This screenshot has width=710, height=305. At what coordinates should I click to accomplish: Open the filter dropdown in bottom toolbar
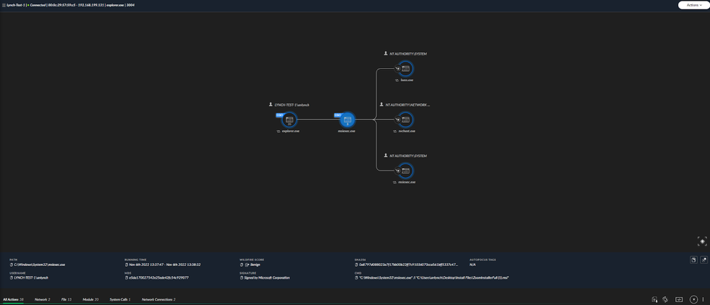coord(694,299)
